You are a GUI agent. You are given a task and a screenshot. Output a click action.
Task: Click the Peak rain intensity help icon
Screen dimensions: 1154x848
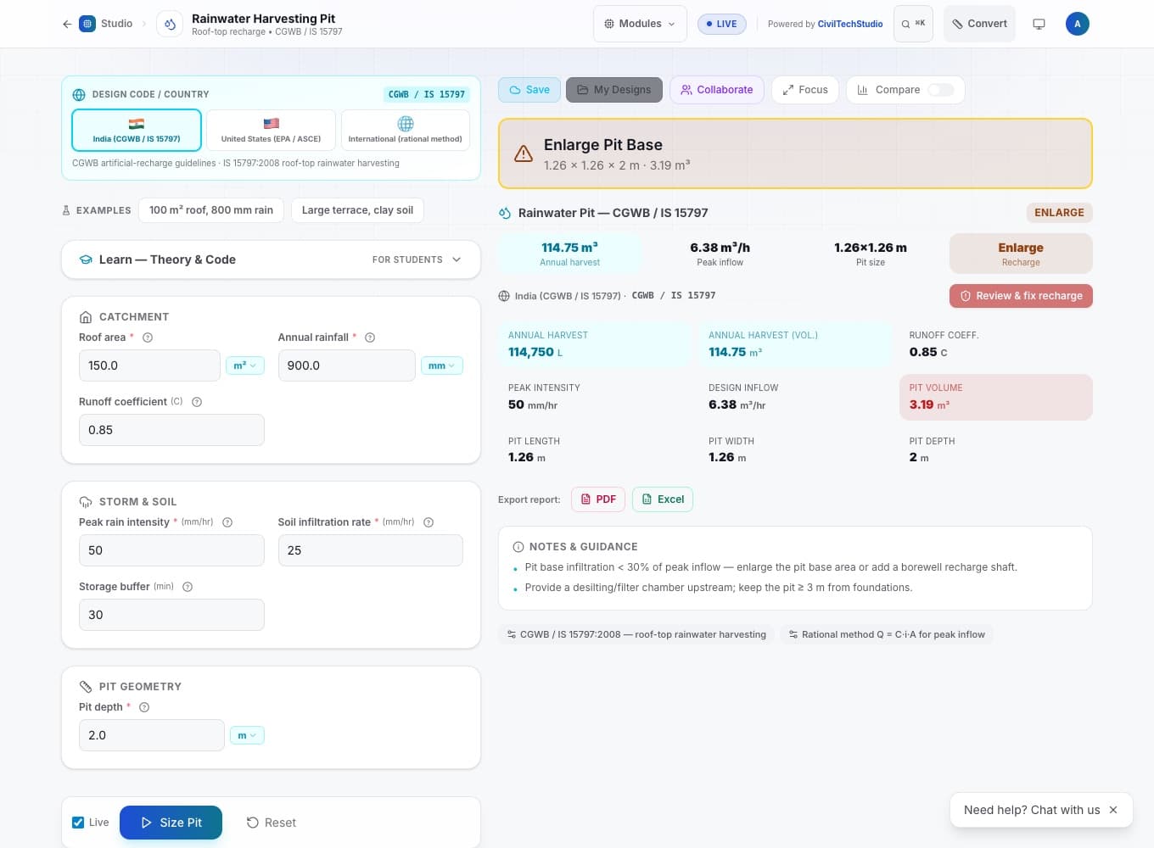click(x=227, y=522)
